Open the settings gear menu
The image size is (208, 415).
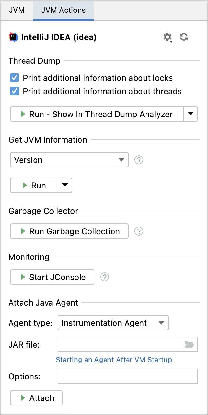click(x=168, y=38)
